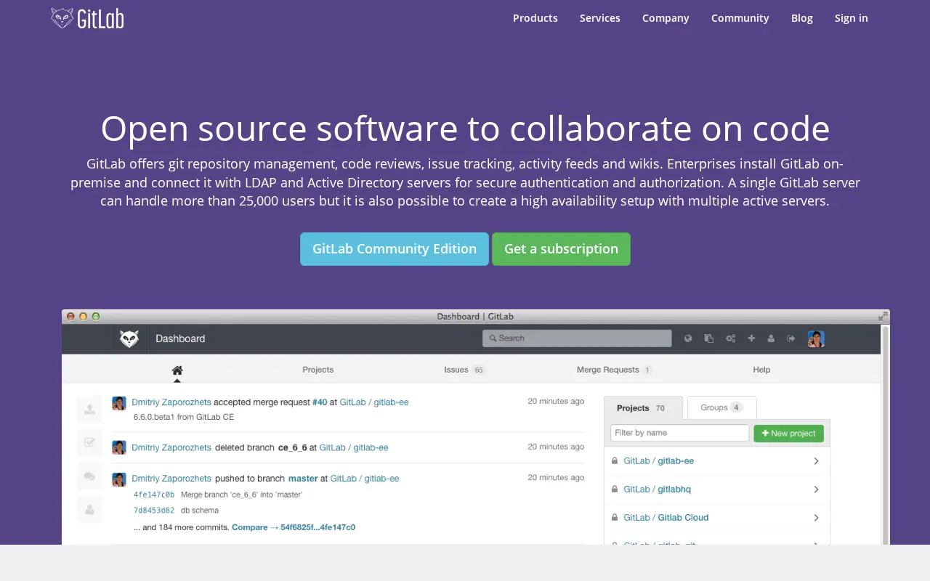Follow the Sign in link
930x581 pixels.
click(852, 18)
